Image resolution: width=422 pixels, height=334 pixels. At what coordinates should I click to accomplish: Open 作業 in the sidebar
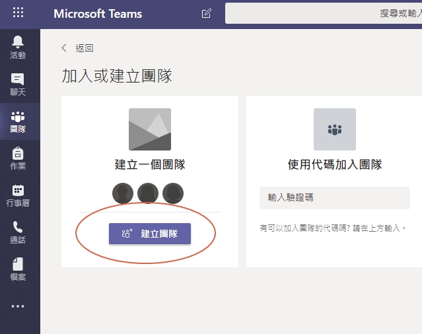click(x=18, y=158)
